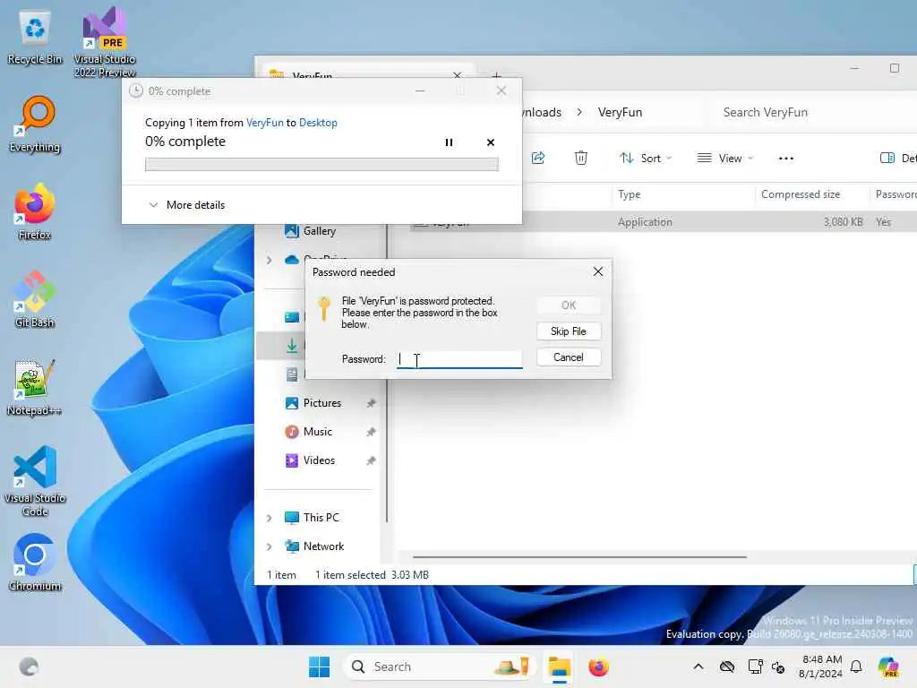The height and width of the screenshot is (688, 917).
Task: Select Network in navigation pane
Action: pyautogui.click(x=323, y=546)
